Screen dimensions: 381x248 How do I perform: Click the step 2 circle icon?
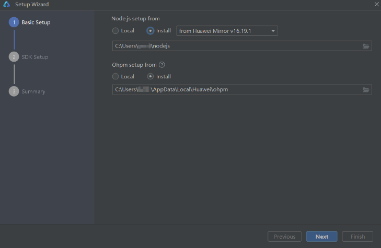14,57
